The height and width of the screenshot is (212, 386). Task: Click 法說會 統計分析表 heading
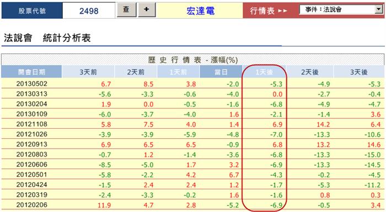pyautogui.click(x=47, y=38)
